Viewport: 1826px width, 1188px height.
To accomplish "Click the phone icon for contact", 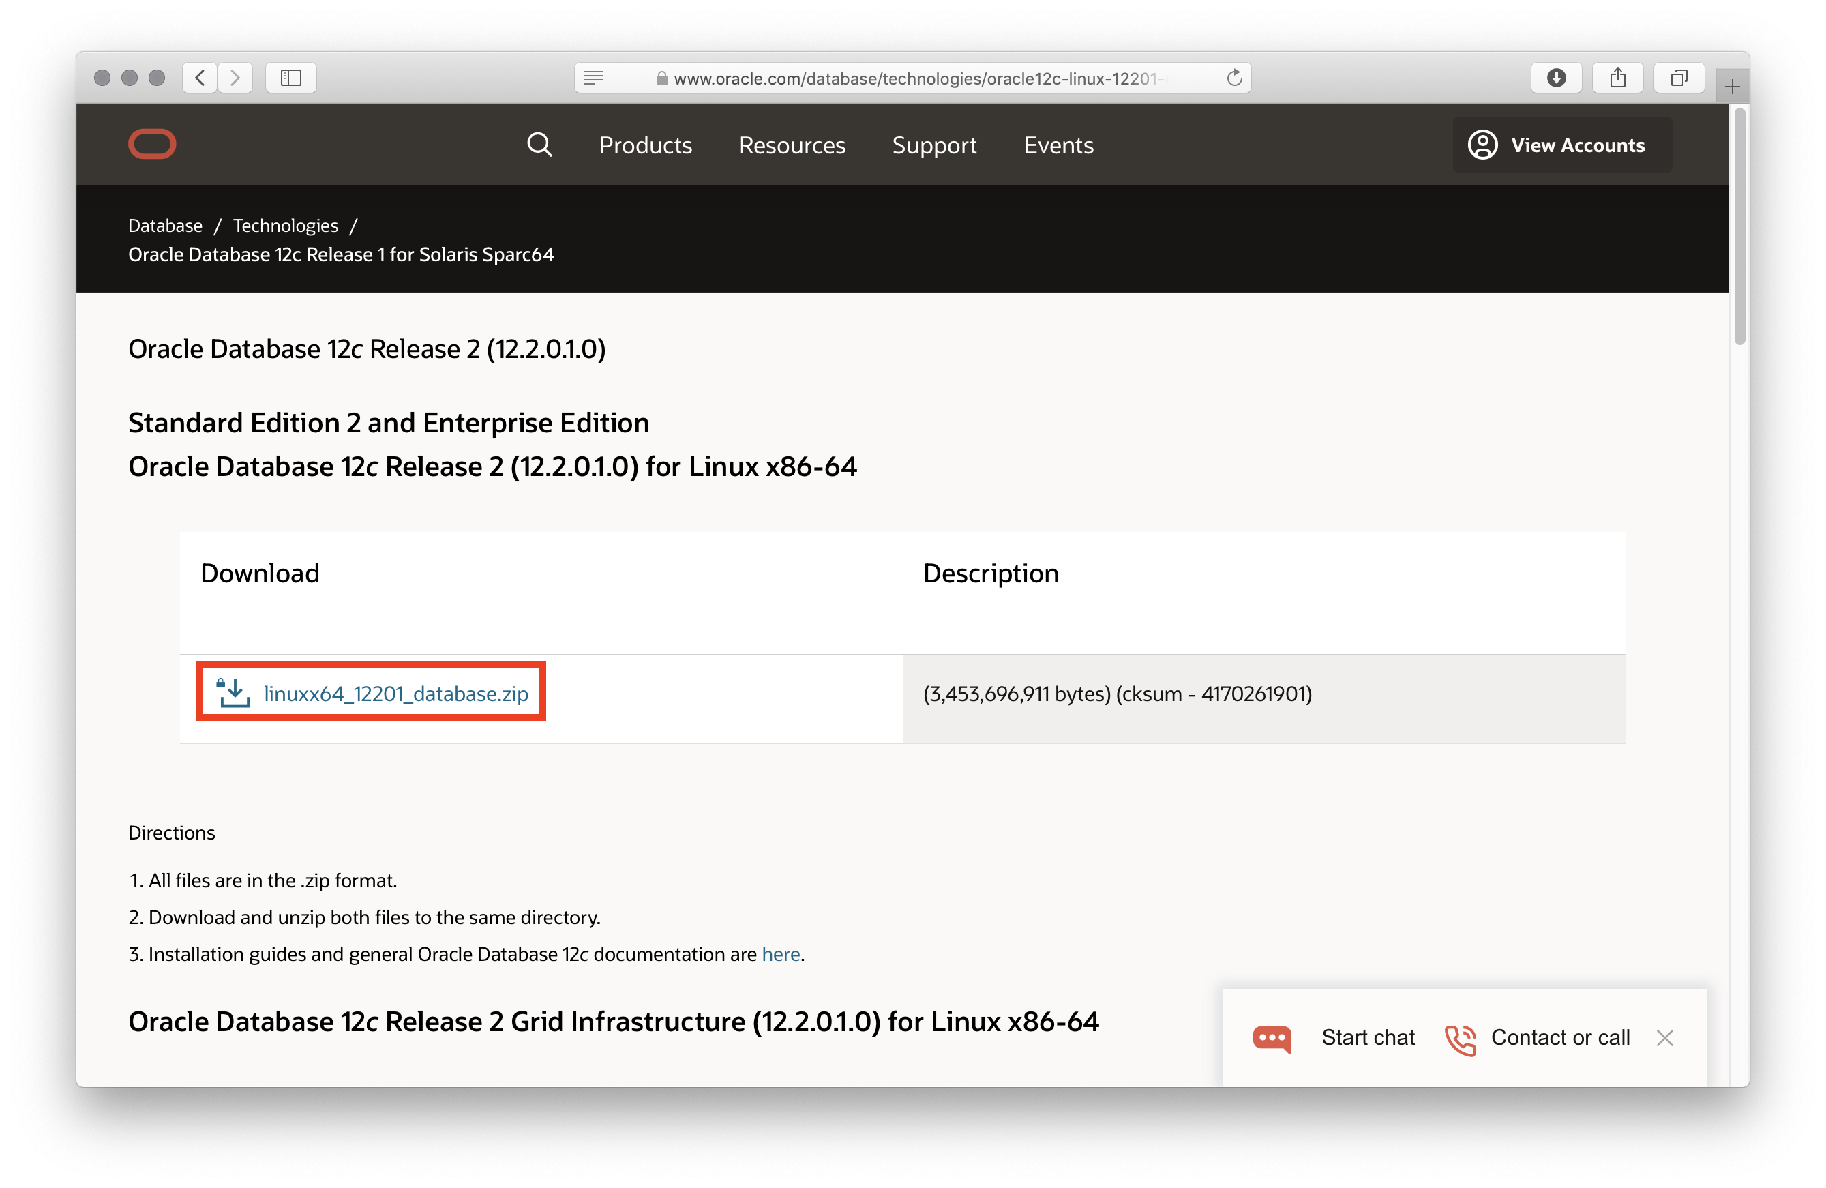I will (1460, 1039).
